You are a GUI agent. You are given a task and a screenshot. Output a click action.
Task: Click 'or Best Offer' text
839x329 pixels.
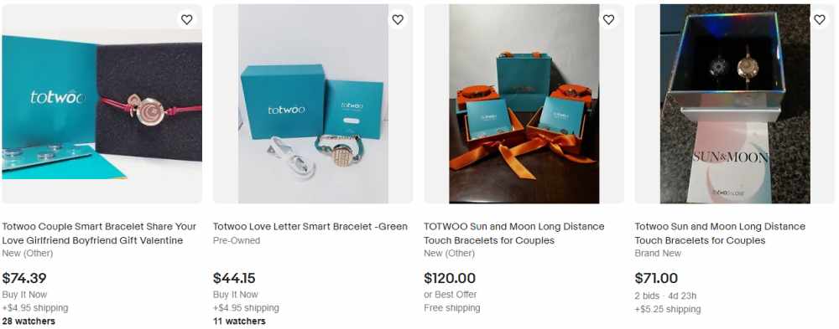(450, 295)
